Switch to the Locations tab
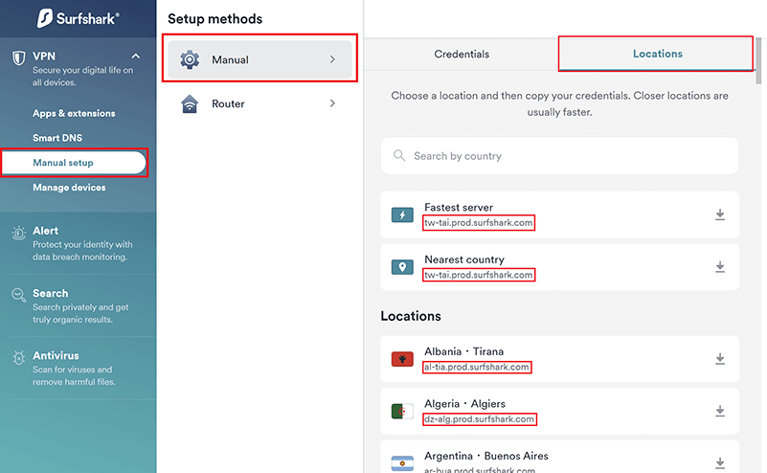767x473 pixels. pyautogui.click(x=657, y=54)
